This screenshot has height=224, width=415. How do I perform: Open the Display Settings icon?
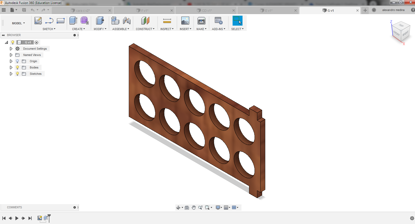click(218, 208)
